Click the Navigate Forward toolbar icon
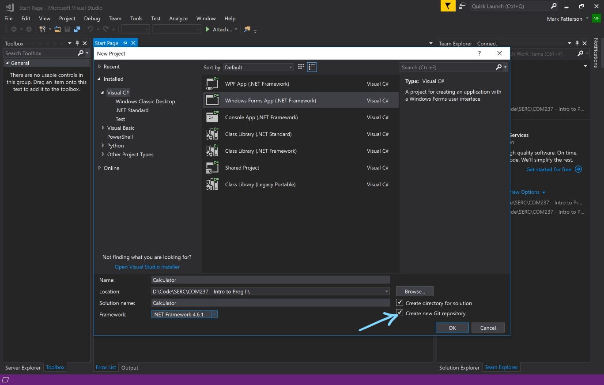 (x=29, y=29)
